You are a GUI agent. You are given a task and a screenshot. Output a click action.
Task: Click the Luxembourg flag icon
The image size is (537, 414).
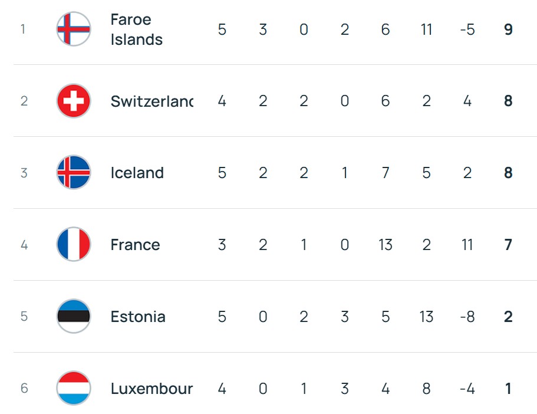[73, 389]
